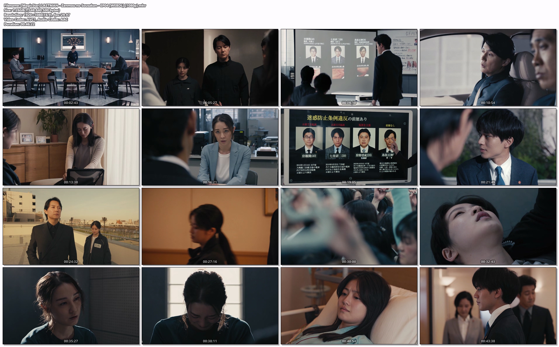Open the projector screen frame at 00:08:10
The width and height of the screenshot is (559, 347).
[x=349, y=67]
